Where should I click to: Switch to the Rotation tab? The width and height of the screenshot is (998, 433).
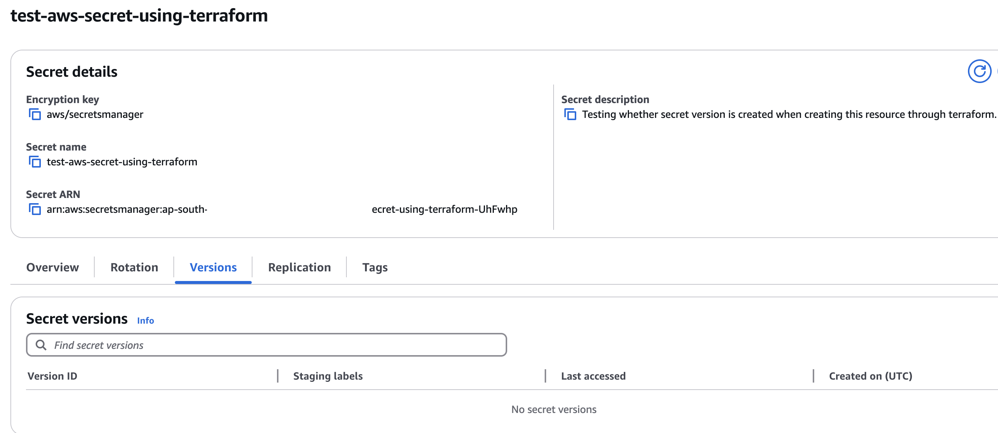(134, 267)
